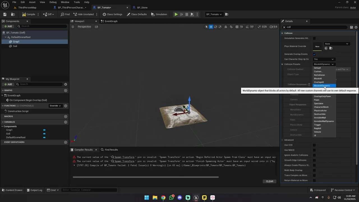The image size is (359, 202).
Task: Open the Lit view mode menu
Action: (96, 27)
